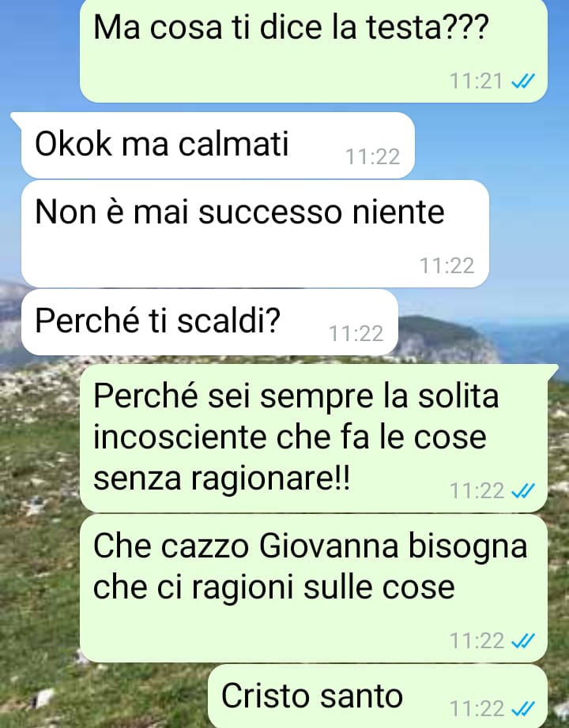The height and width of the screenshot is (728, 569).
Task: Tap the blue ticks beside 'Cristo santo'
Action: coord(523,709)
